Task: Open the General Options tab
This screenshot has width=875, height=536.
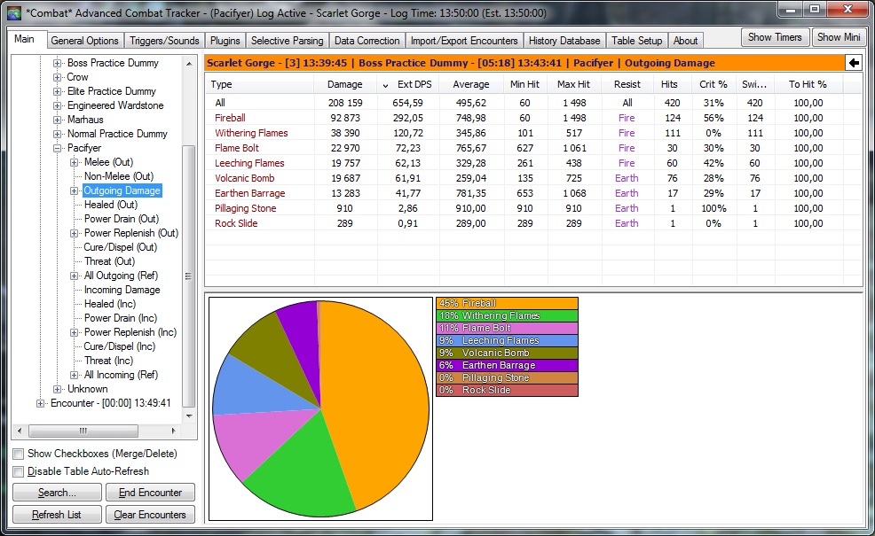Action: (85, 41)
